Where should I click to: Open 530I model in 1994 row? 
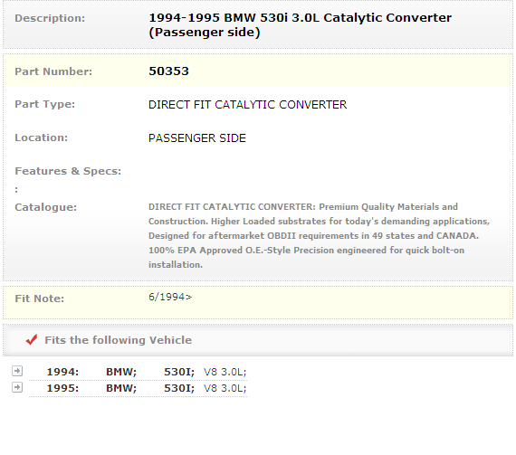point(179,372)
